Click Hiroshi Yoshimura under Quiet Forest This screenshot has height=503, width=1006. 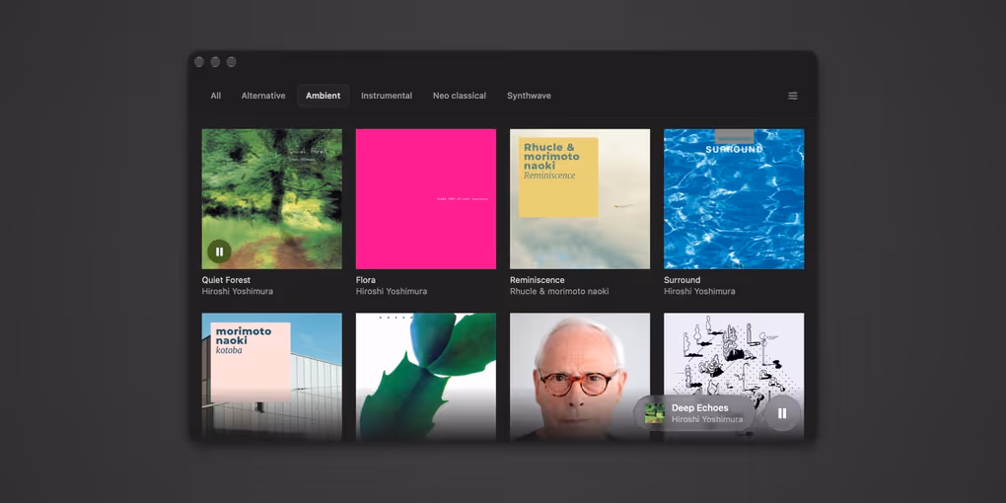(238, 291)
